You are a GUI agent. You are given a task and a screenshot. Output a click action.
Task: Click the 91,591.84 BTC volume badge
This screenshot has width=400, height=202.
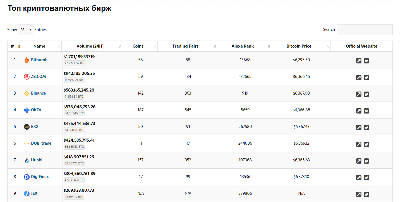pos(74,97)
